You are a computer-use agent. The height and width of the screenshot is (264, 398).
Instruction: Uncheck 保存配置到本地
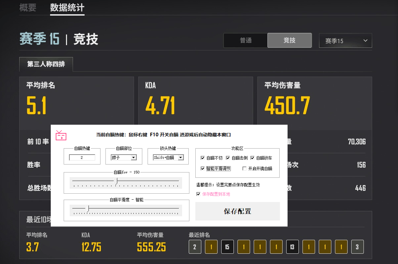(x=198, y=194)
